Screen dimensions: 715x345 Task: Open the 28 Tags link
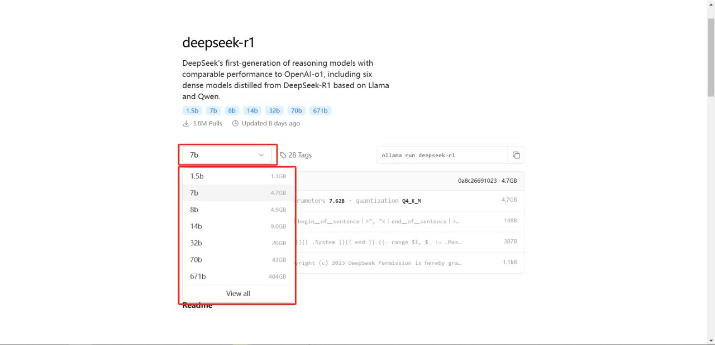coord(296,155)
